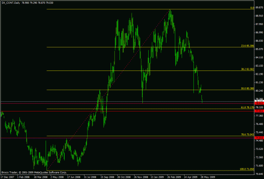The height and width of the screenshot is (179, 264).
Task: Click the 77.360 price axis value
Action: (259, 116)
